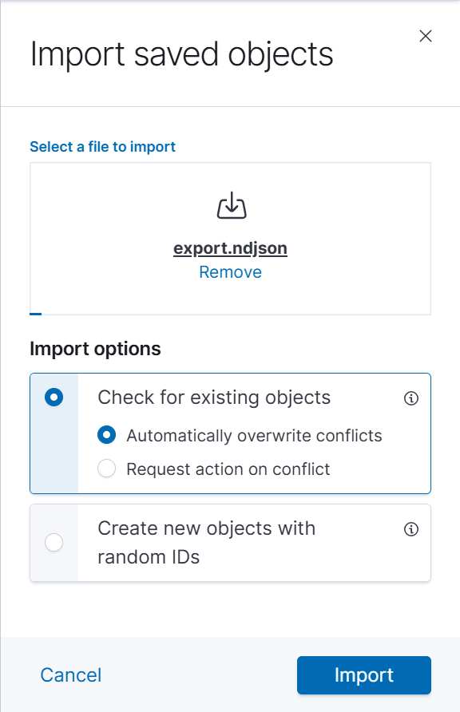Close the Import saved objects flyout
This screenshot has height=712, width=460.
(x=426, y=36)
